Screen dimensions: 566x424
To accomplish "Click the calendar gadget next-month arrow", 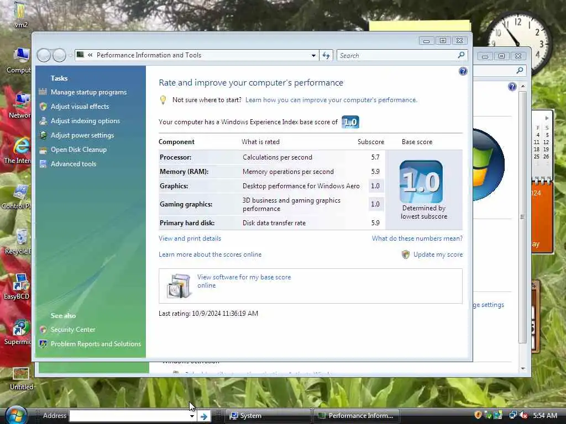I will [x=547, y=118].
